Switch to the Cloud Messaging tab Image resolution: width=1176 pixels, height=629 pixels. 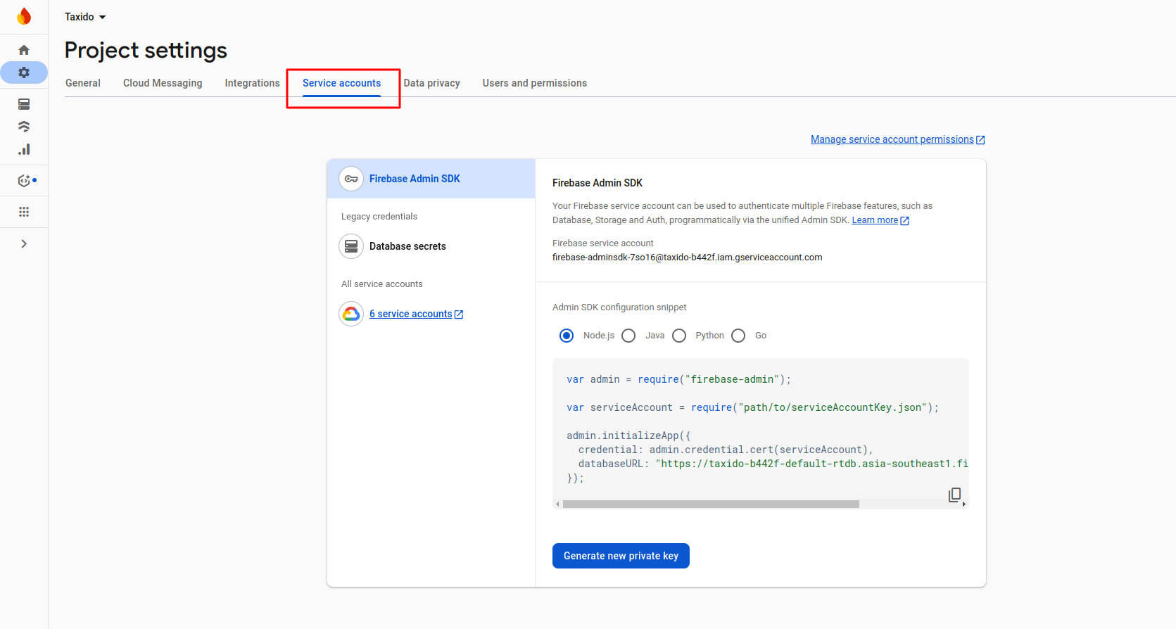pos(163,83)
